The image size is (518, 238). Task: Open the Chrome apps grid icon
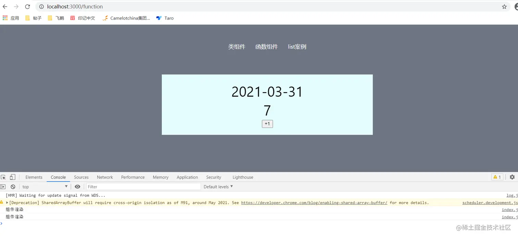pos(5,18)
